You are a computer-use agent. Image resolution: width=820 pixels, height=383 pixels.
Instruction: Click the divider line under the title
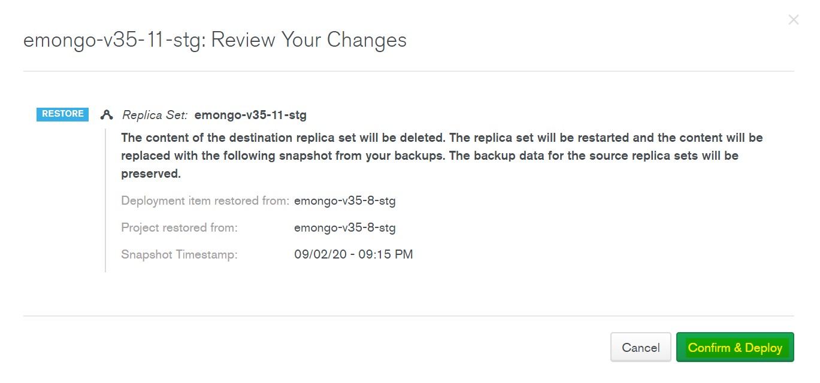409,71
